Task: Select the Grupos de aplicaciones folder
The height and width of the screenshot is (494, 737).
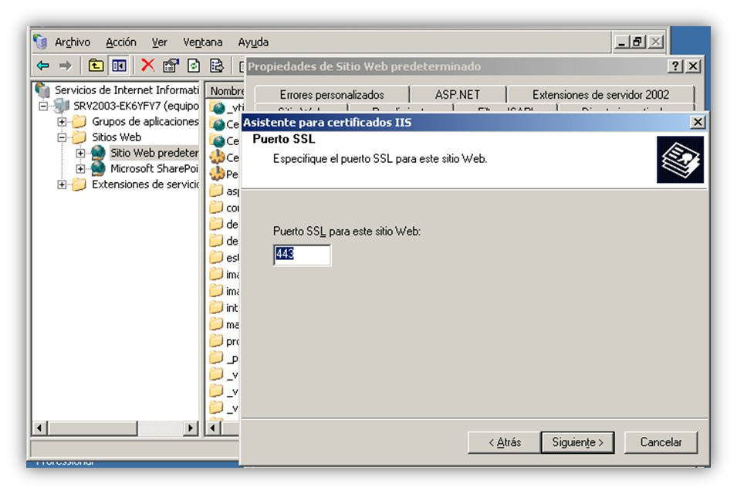Action: pyautogui.click(x=145, y=122)
